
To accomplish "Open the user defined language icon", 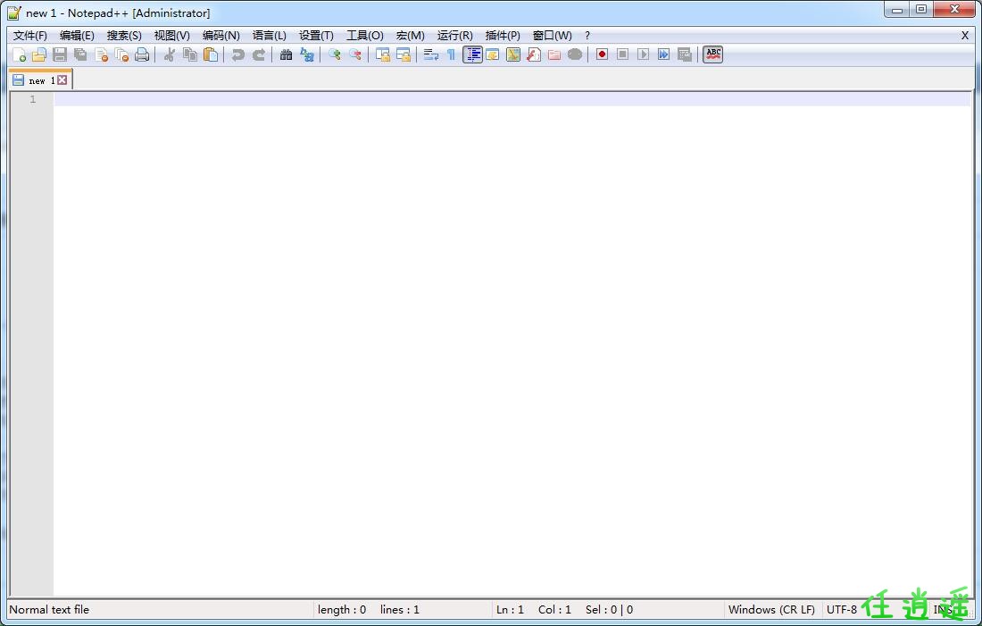I will coord(493,55).
